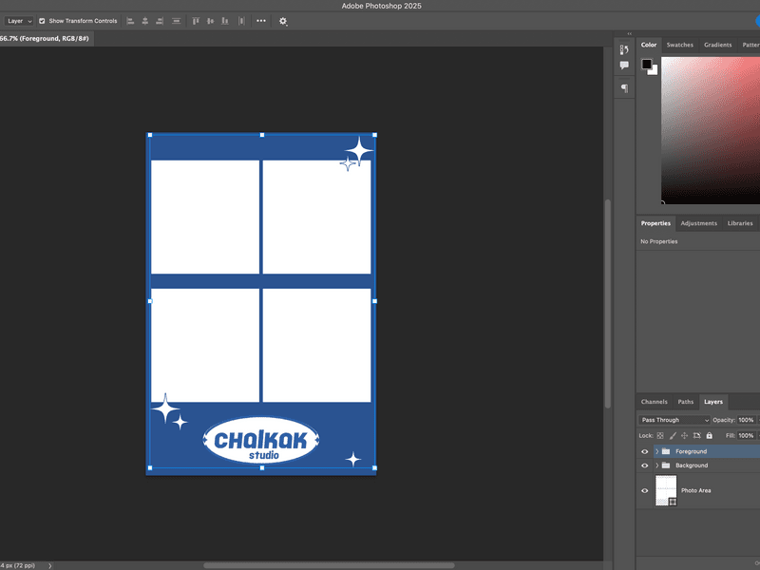Click the Lock all padlock icon
The image size is (760, 570).
(709, 435)
